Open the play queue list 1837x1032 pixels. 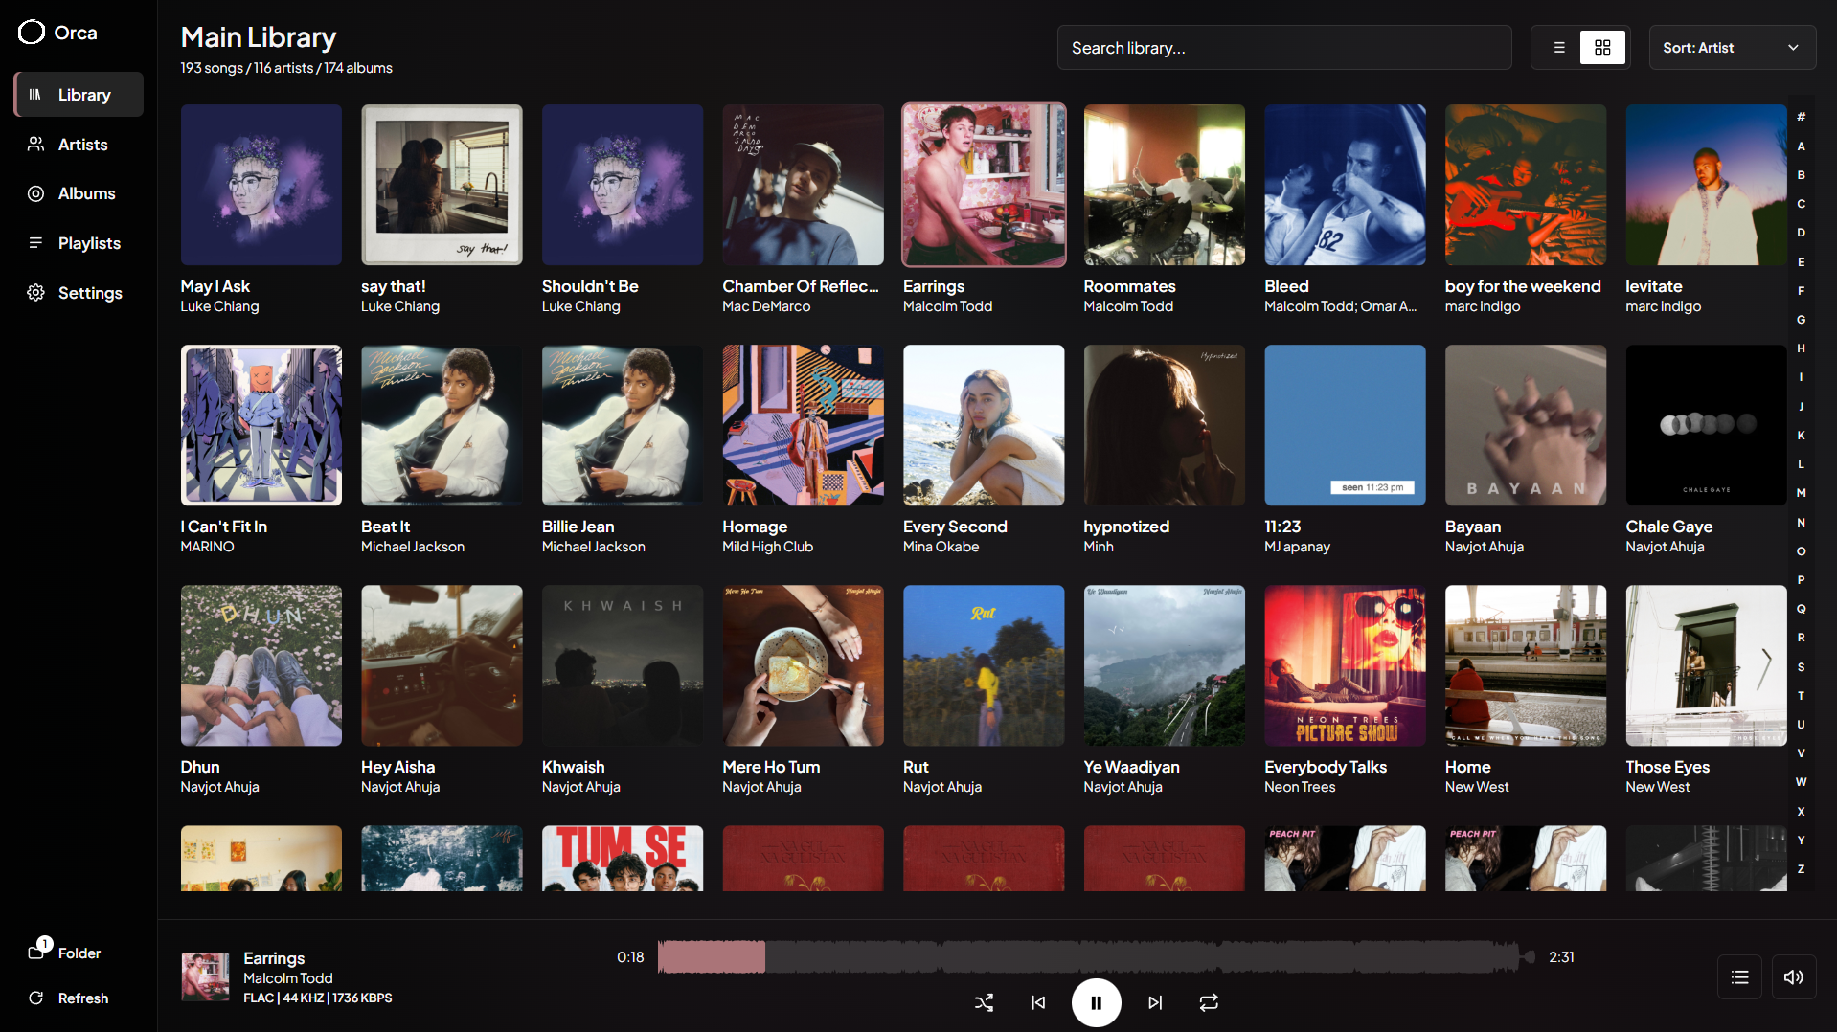tap(1739, 977)
